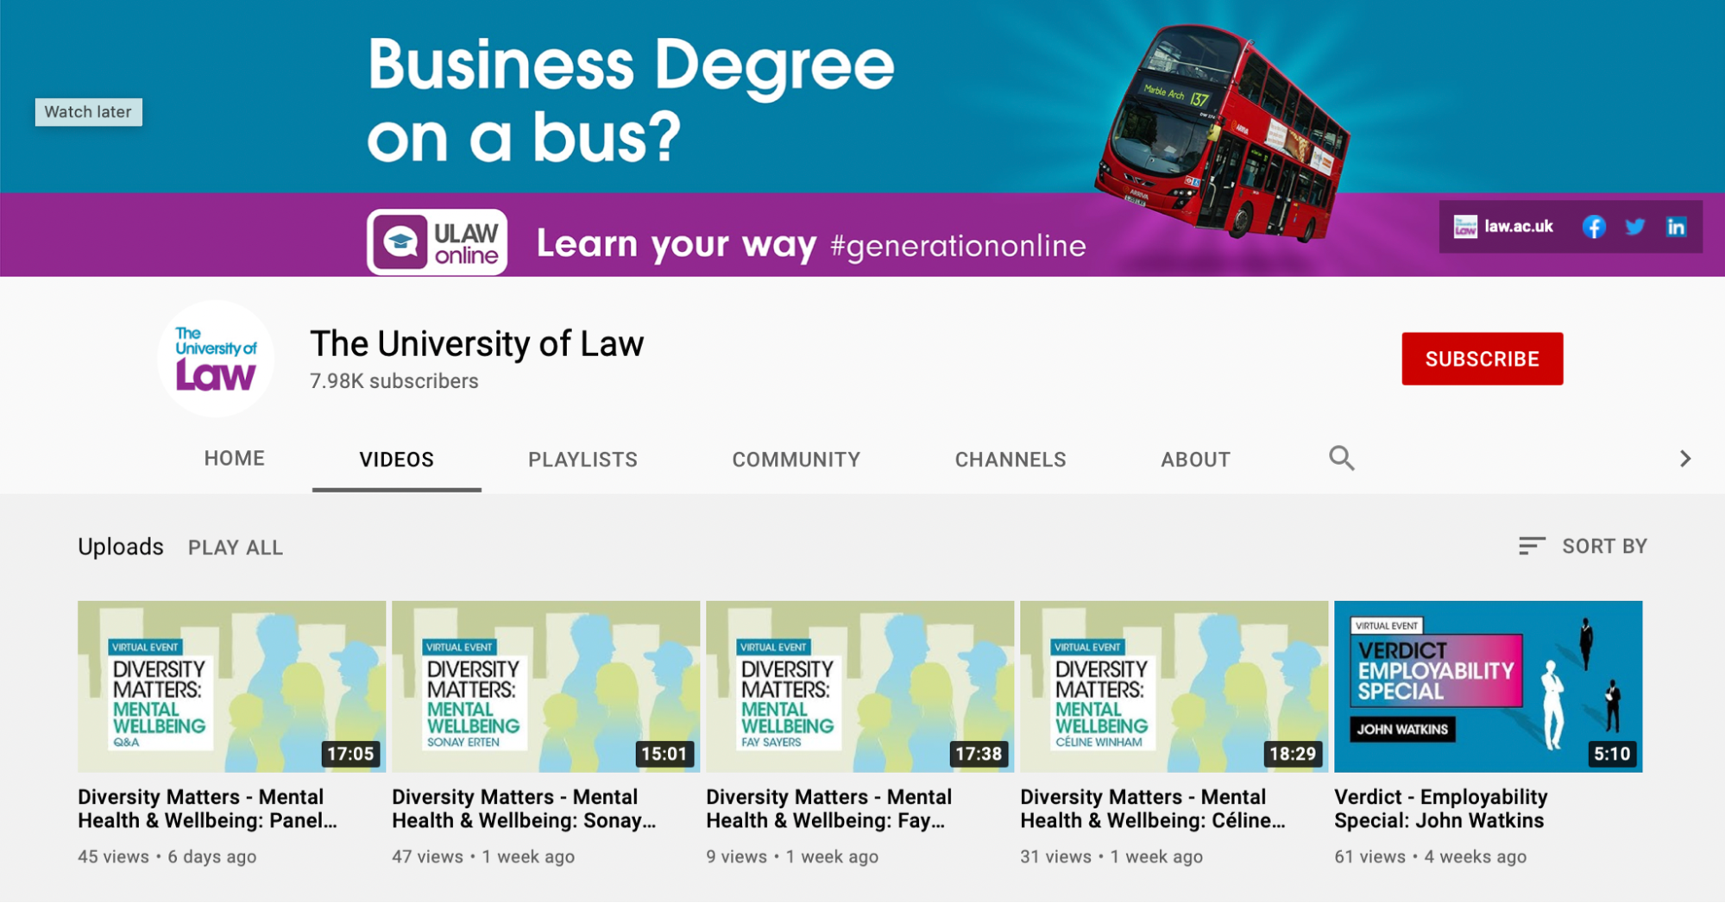The image size is (1725, 903).
Task: Open the channel search icon
Action: 1340,458
